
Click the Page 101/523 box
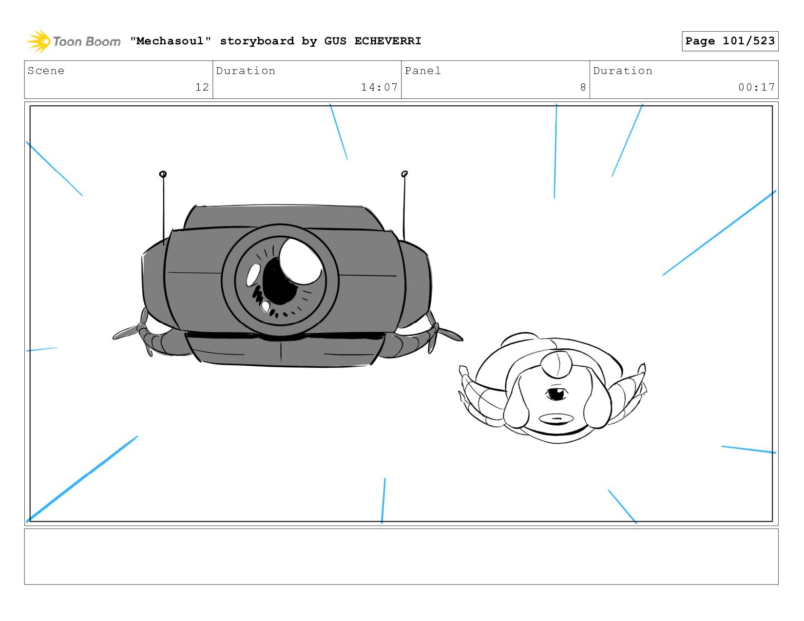(x=730, y=41)
